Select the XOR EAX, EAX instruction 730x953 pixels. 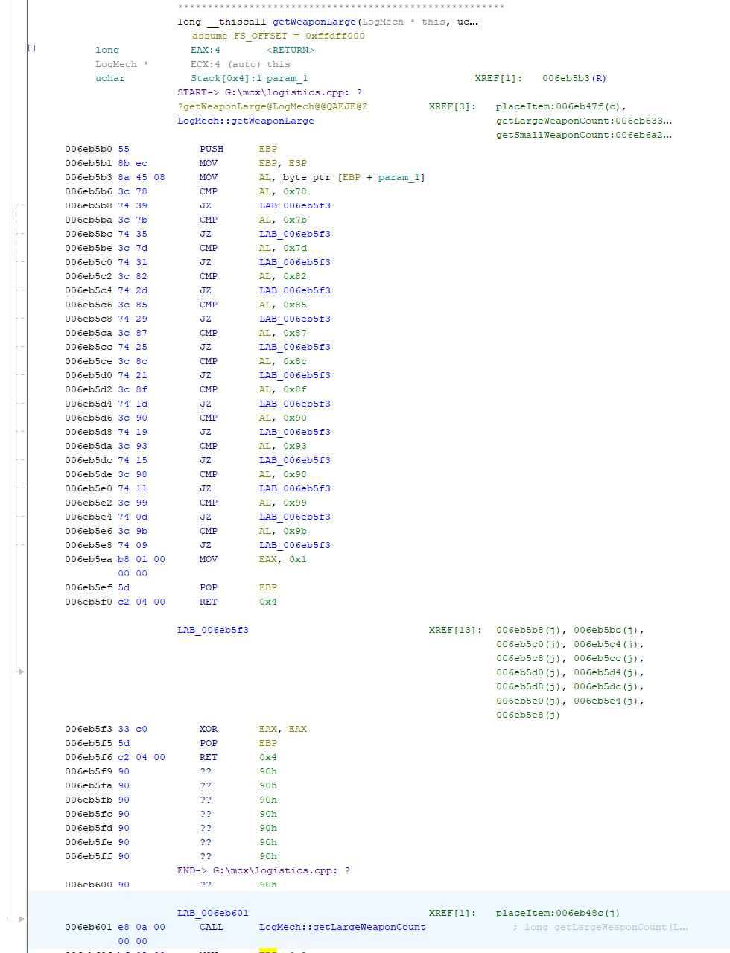pyautogui.click(x=253, y=729)
